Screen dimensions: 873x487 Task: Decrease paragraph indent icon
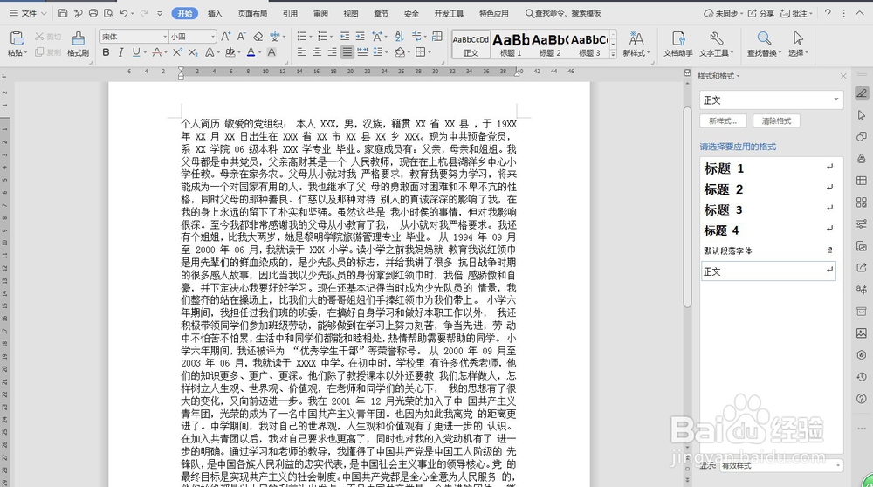pyautogui.click(x=345, y=36)
